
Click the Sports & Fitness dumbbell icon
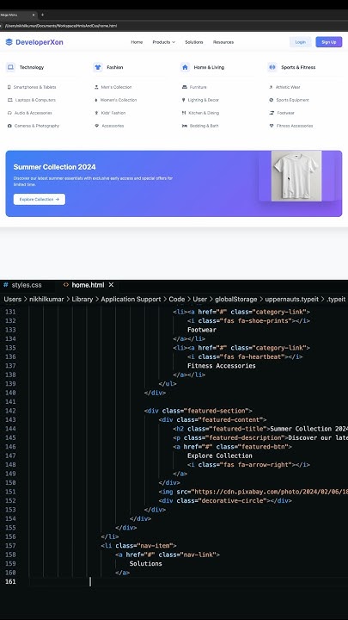pos(272,67)
